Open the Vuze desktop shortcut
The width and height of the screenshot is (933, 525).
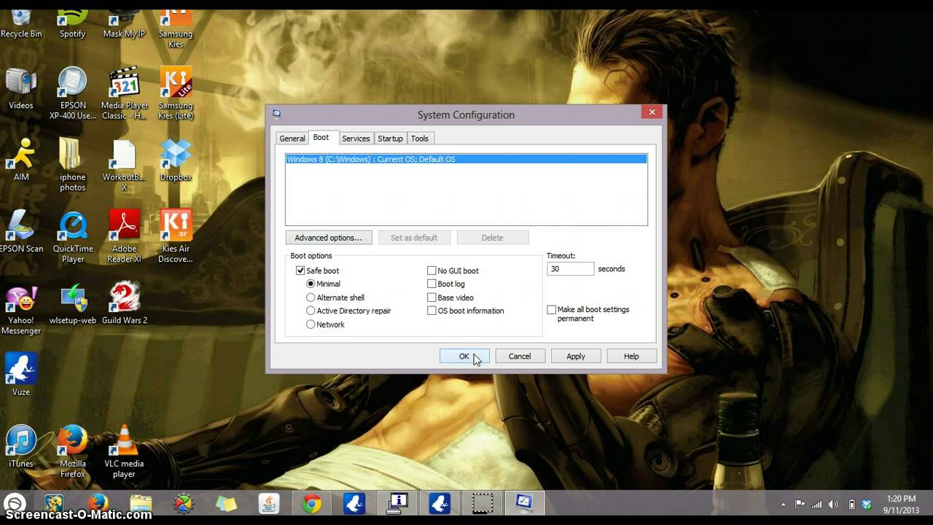[21, 375]
